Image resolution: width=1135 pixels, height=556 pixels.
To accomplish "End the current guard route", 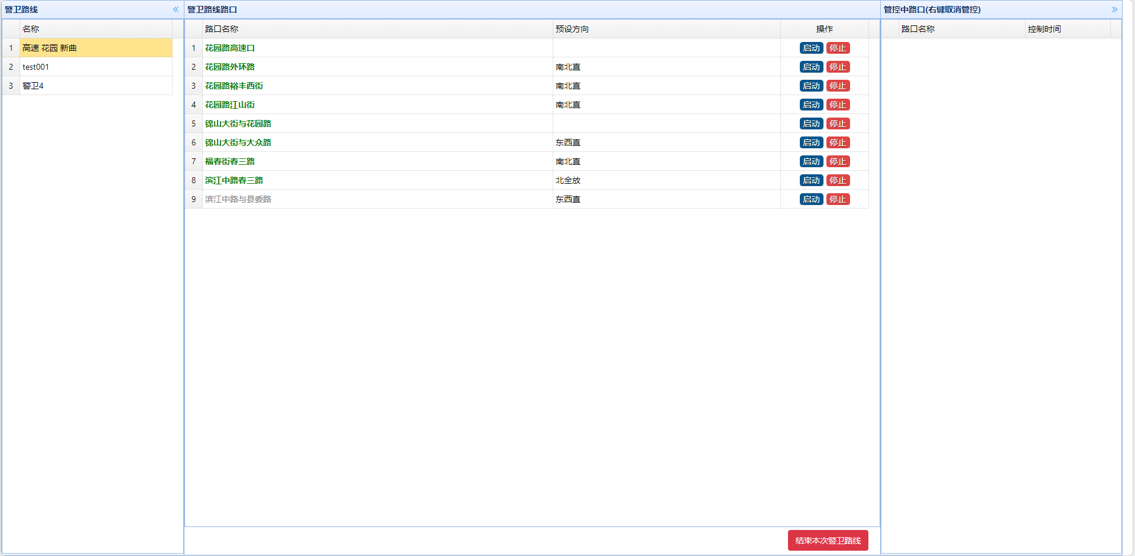I will (x=828, y=541).
